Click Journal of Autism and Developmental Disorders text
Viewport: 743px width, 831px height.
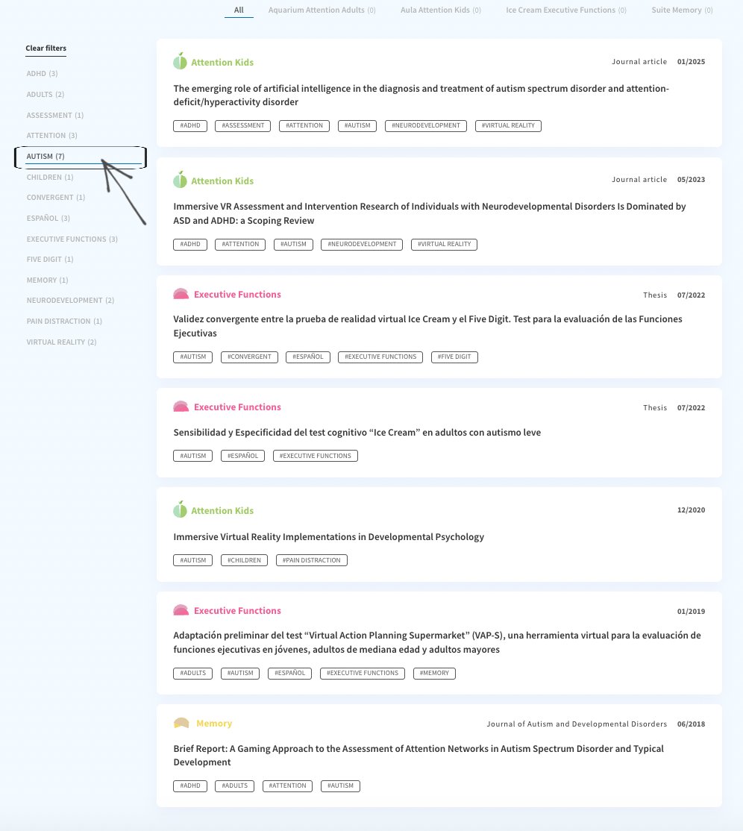coord(577,724)
